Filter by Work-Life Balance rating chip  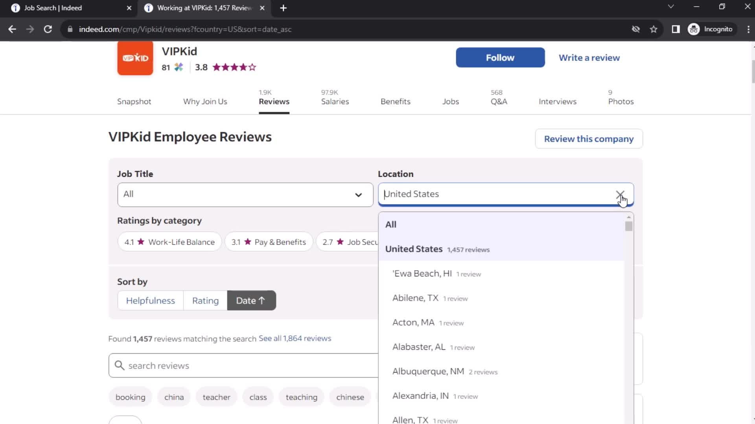tap(169, 242)
